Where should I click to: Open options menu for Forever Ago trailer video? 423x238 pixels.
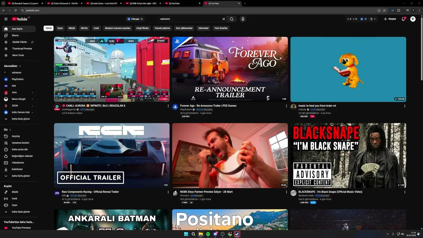(x=287, y=106)
